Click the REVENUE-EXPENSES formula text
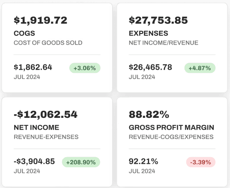 click(x=46, y=137)
